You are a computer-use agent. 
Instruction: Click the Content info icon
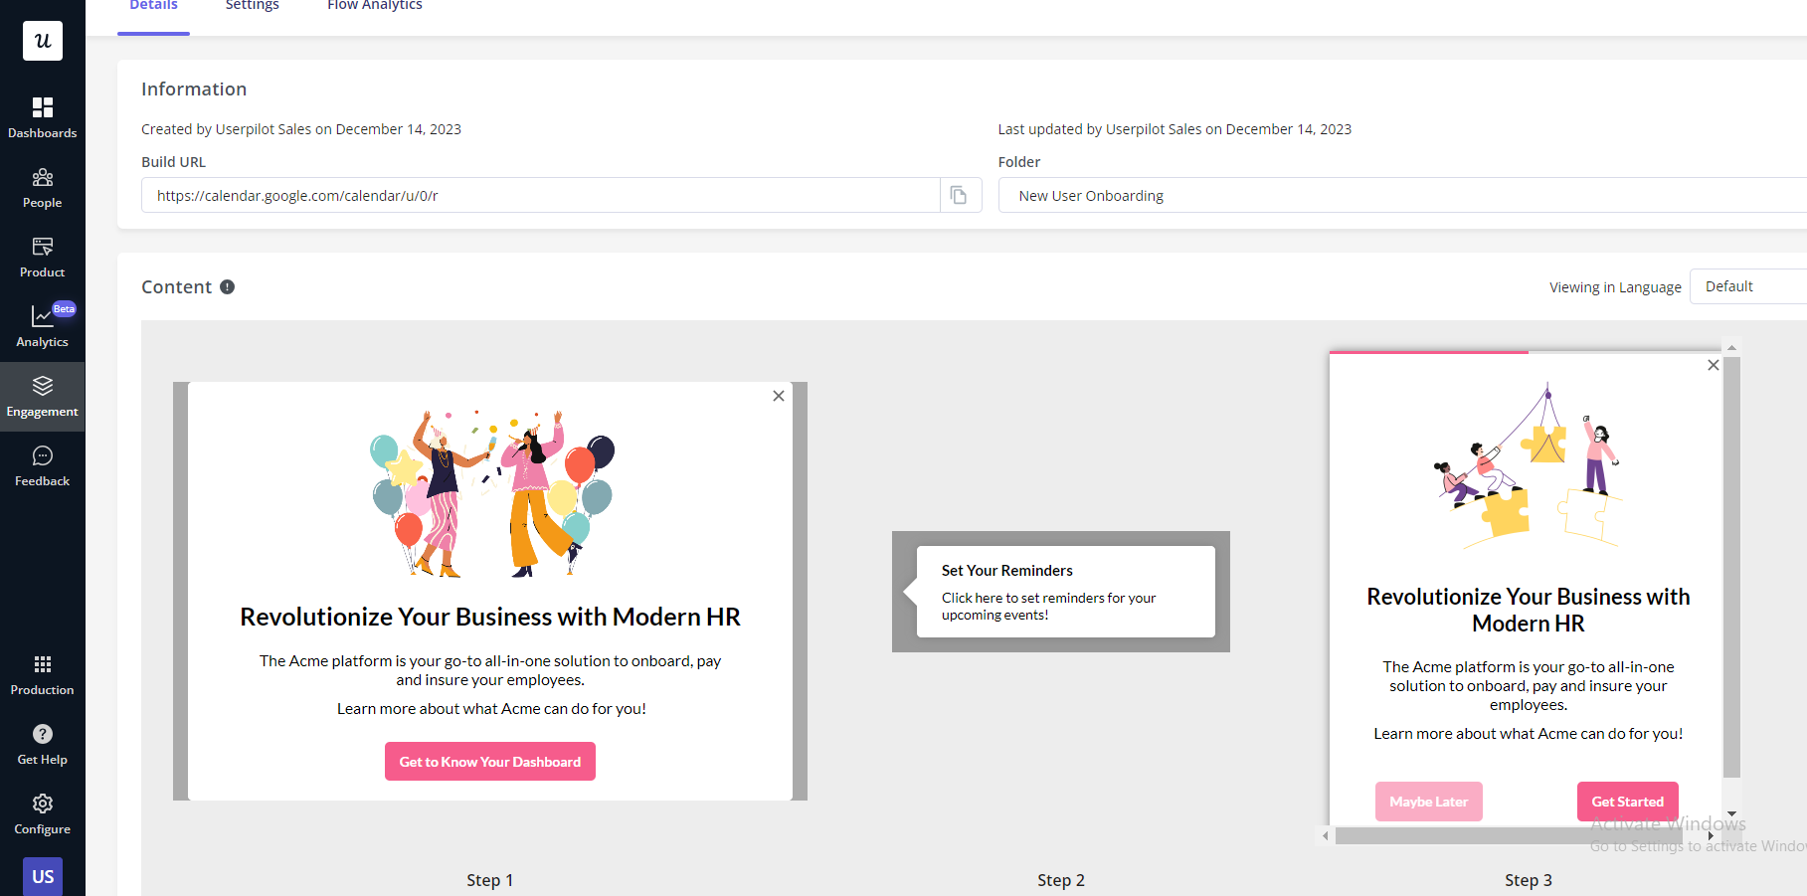point(227,287)
